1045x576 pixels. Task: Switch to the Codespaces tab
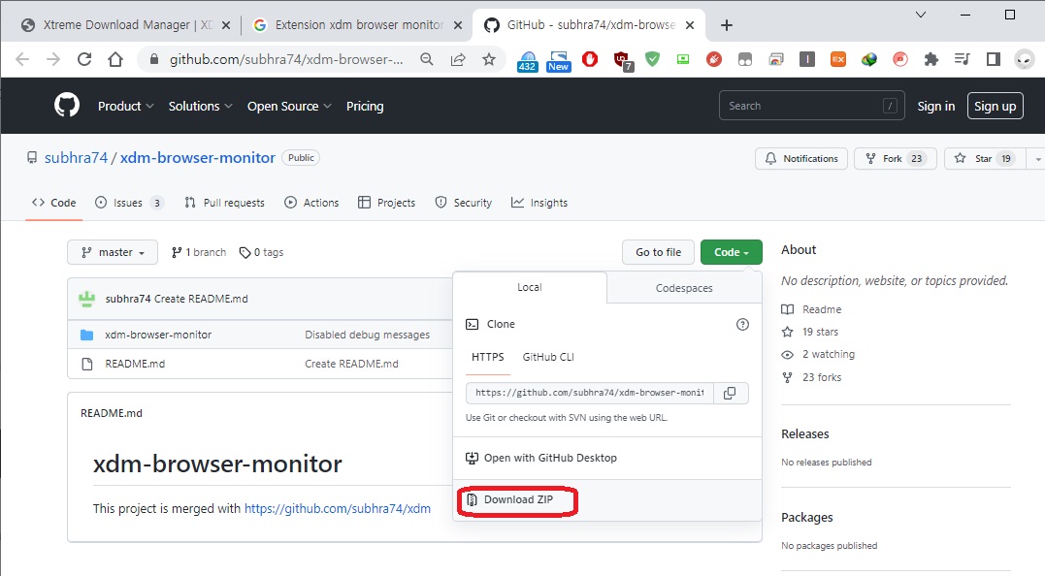click(x=684, y=288)
